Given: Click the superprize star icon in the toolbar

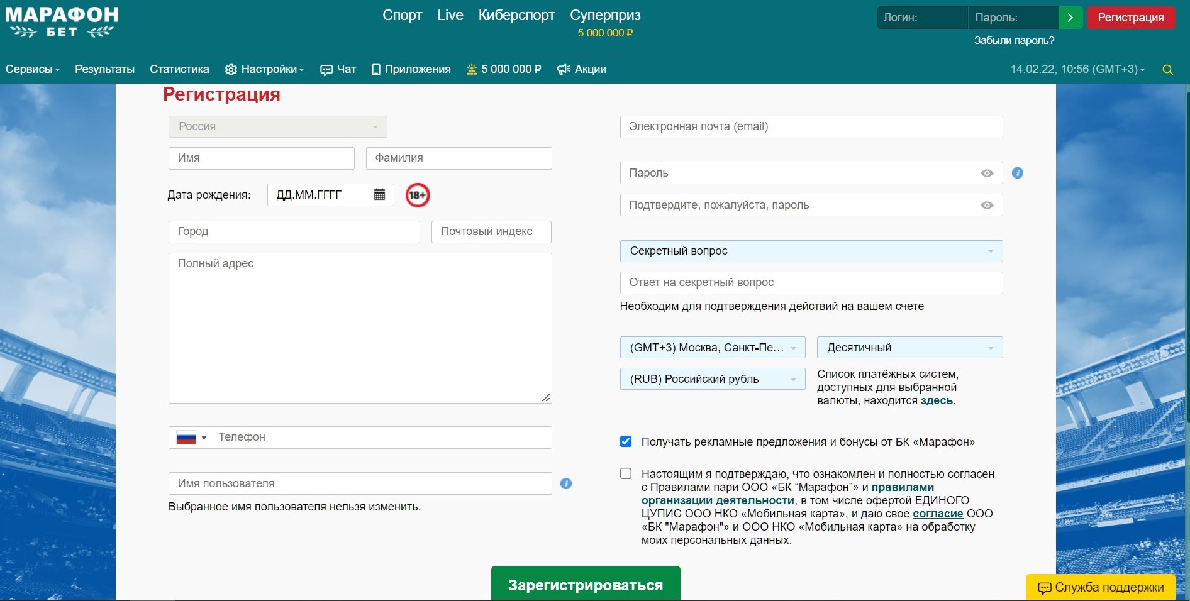Looking at the screenshot, I should pyautogui.click(x=472, y=70).
